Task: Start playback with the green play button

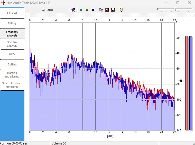Action: coord(81,10)
